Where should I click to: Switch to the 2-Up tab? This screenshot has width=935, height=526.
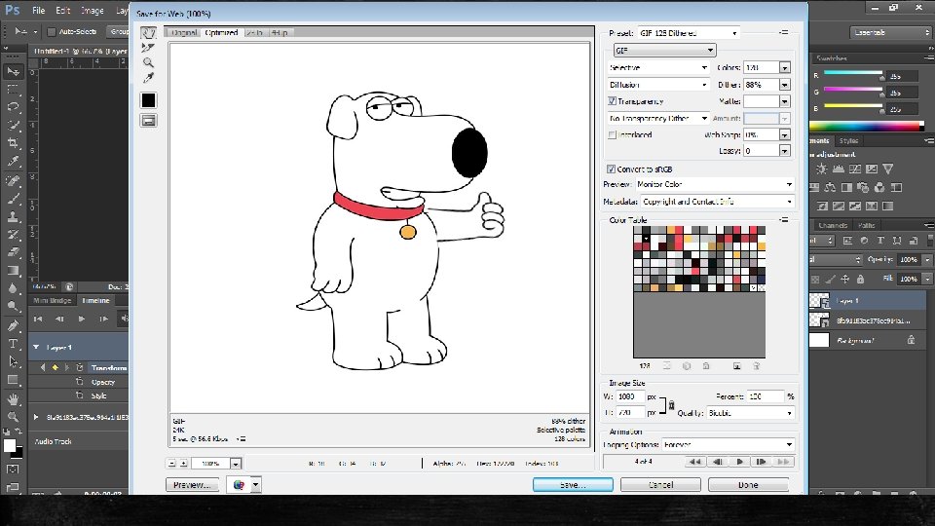[255, 33]
